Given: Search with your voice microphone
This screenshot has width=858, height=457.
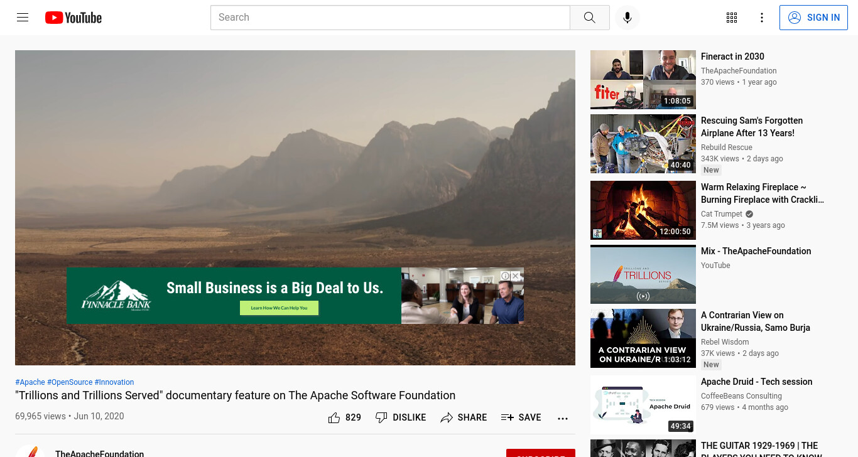Looking at the screenshot, I should tap(627, 18).
